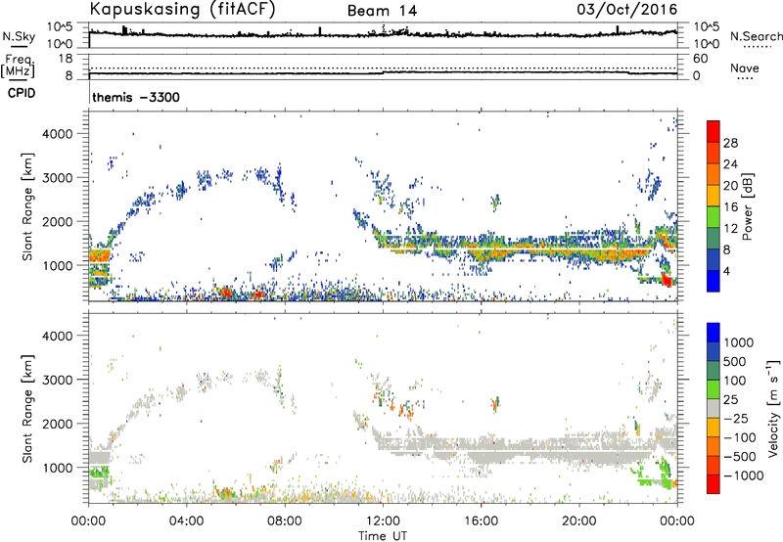Click the '2000' tick on power panel range axis
Image resolution: width=783 pixels, height=542 pixels.
click(x=58, y=221)
